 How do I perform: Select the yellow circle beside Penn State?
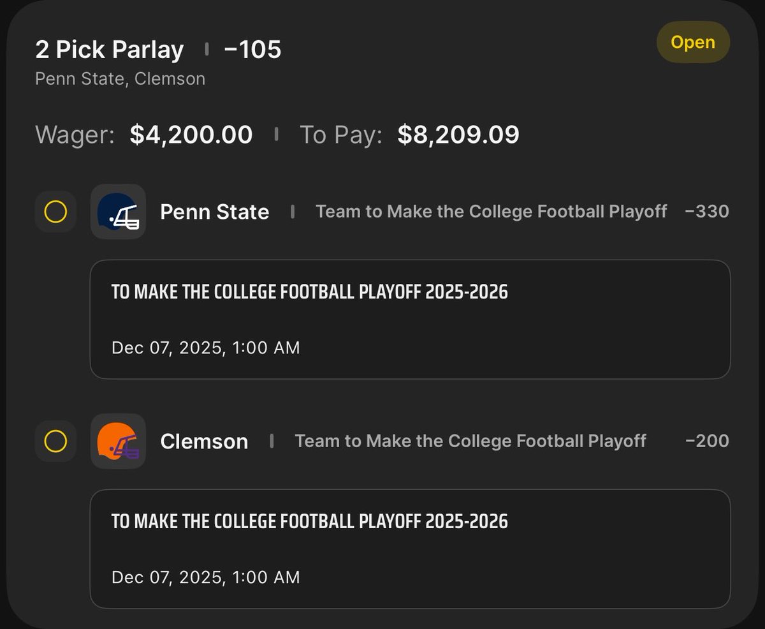[55, 212]
